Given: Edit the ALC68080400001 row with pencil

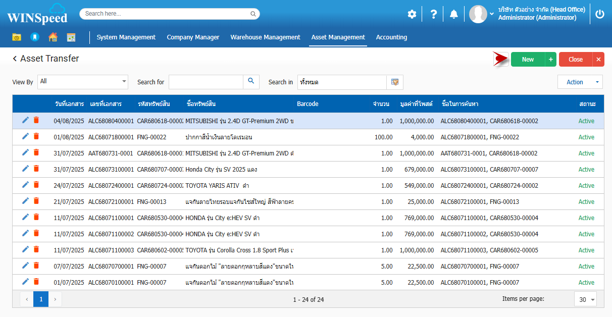Looking at the screenshot, I should (x=25, y=120).
